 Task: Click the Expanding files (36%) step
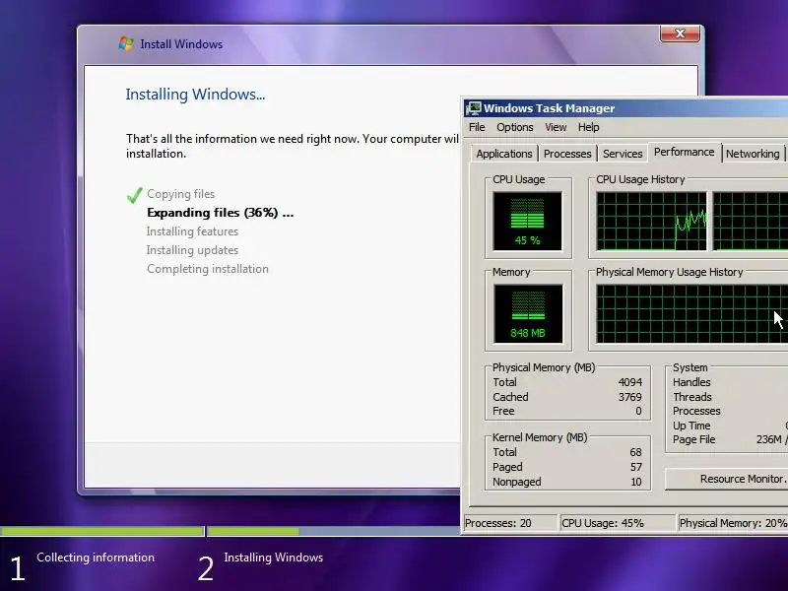pos(220,213)
